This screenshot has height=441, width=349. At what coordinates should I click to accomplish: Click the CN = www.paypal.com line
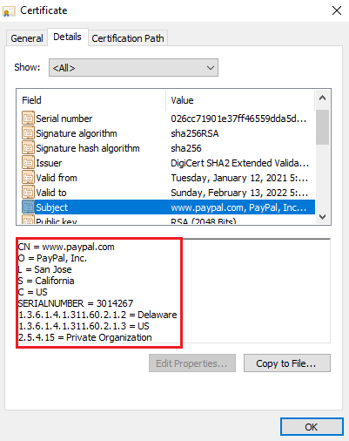(66, 247)
